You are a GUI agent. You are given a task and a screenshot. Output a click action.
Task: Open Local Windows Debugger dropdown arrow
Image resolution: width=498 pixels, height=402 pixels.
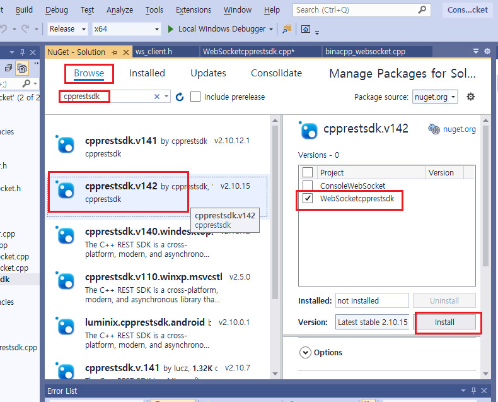tap(271, 29)
